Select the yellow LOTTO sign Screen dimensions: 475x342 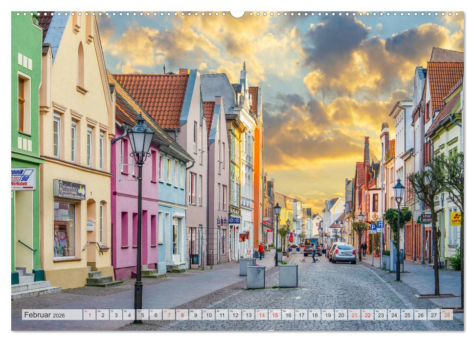[x=456, y=219]
